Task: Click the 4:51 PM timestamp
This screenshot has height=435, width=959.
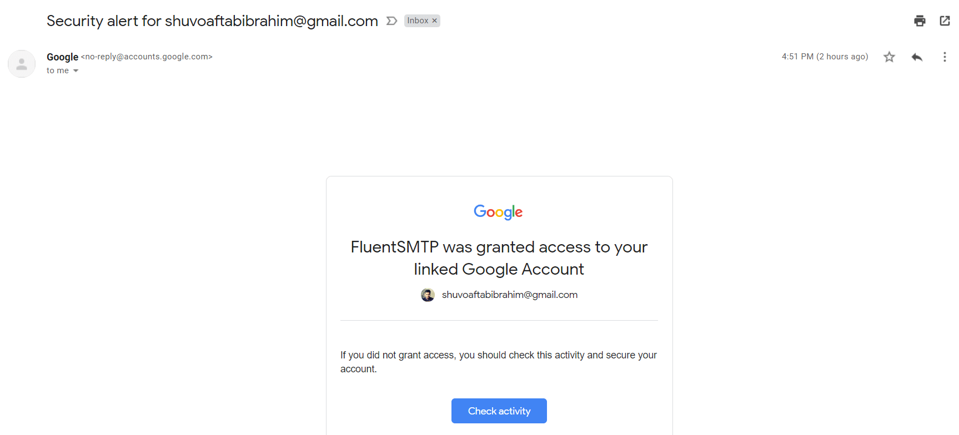Action: (825, 57)
